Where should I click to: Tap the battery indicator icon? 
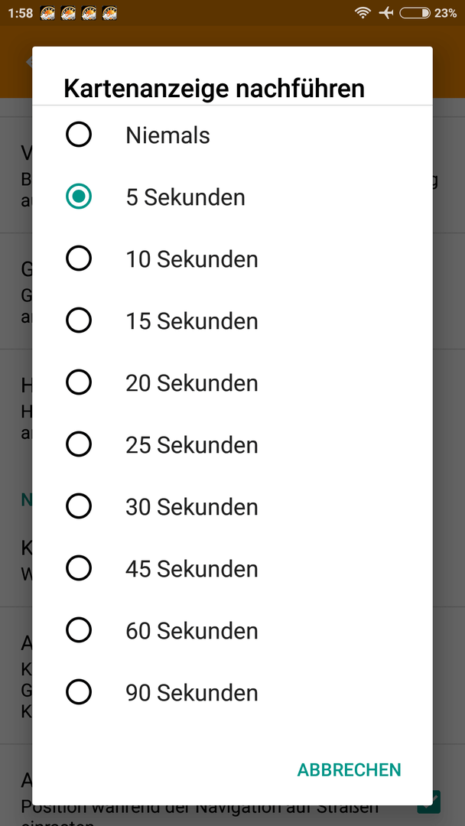(415, 13)
